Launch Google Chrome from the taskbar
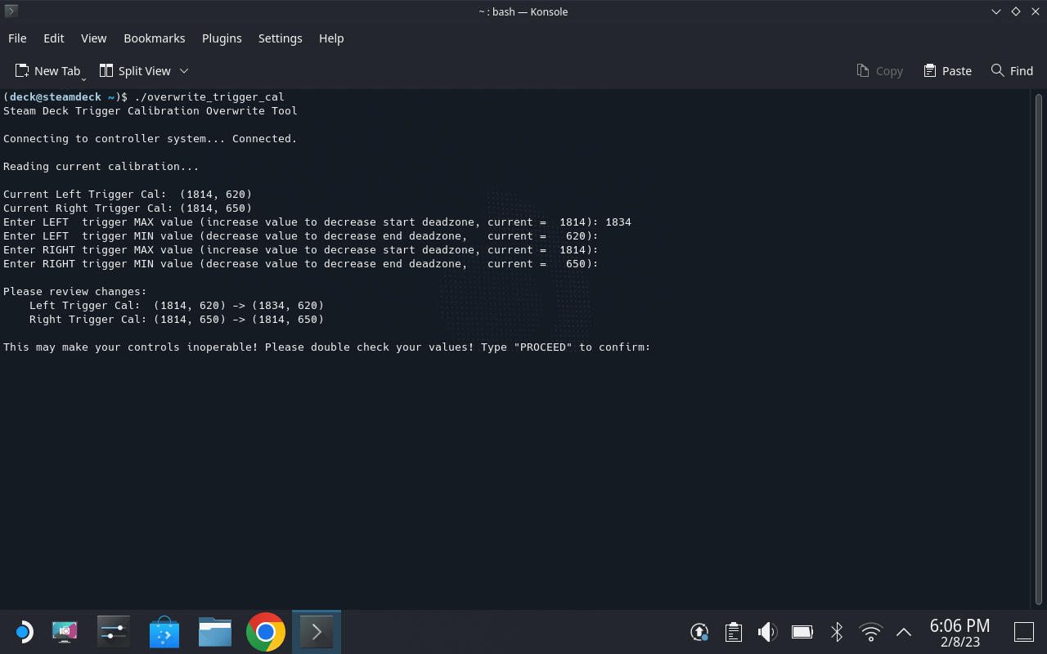1047x654 pixels. pos(266,632)
